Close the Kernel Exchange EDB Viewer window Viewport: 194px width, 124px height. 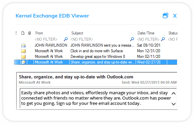pyautogui.click(x=175, y=16)
